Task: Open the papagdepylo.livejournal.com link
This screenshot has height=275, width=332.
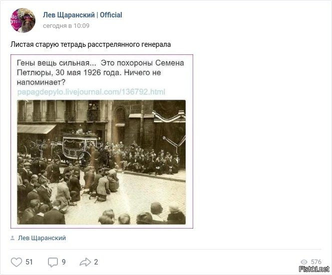Action: click(91, 92)
